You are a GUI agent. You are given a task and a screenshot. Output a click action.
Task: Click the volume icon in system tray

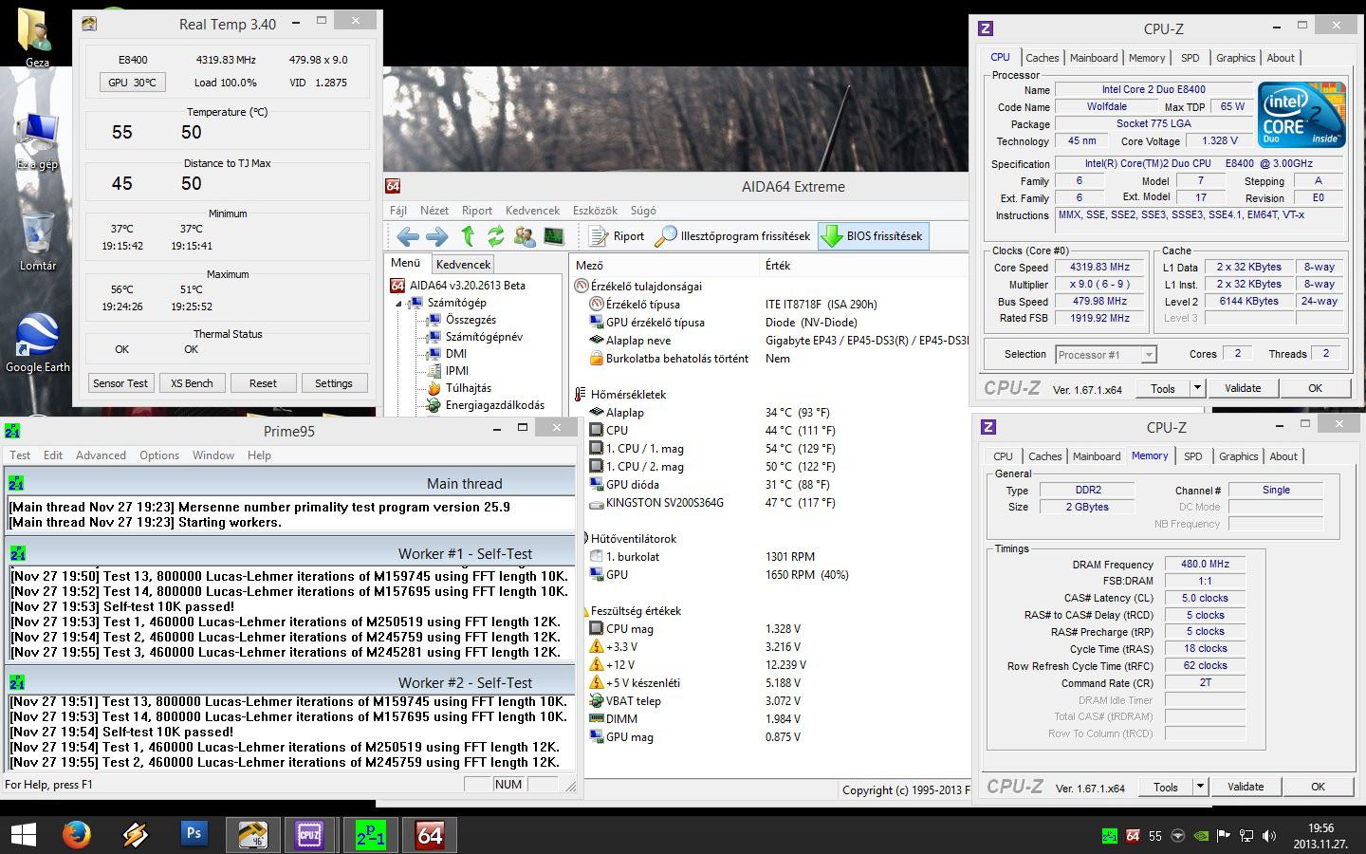click(x=1269, y=836)
